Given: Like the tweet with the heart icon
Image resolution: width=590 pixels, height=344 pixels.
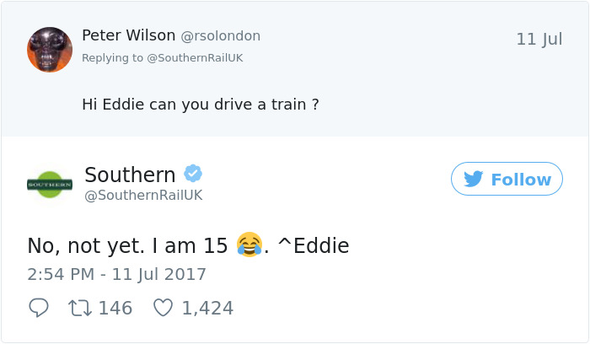Looking at the screenshot, I should coord(164,309).
